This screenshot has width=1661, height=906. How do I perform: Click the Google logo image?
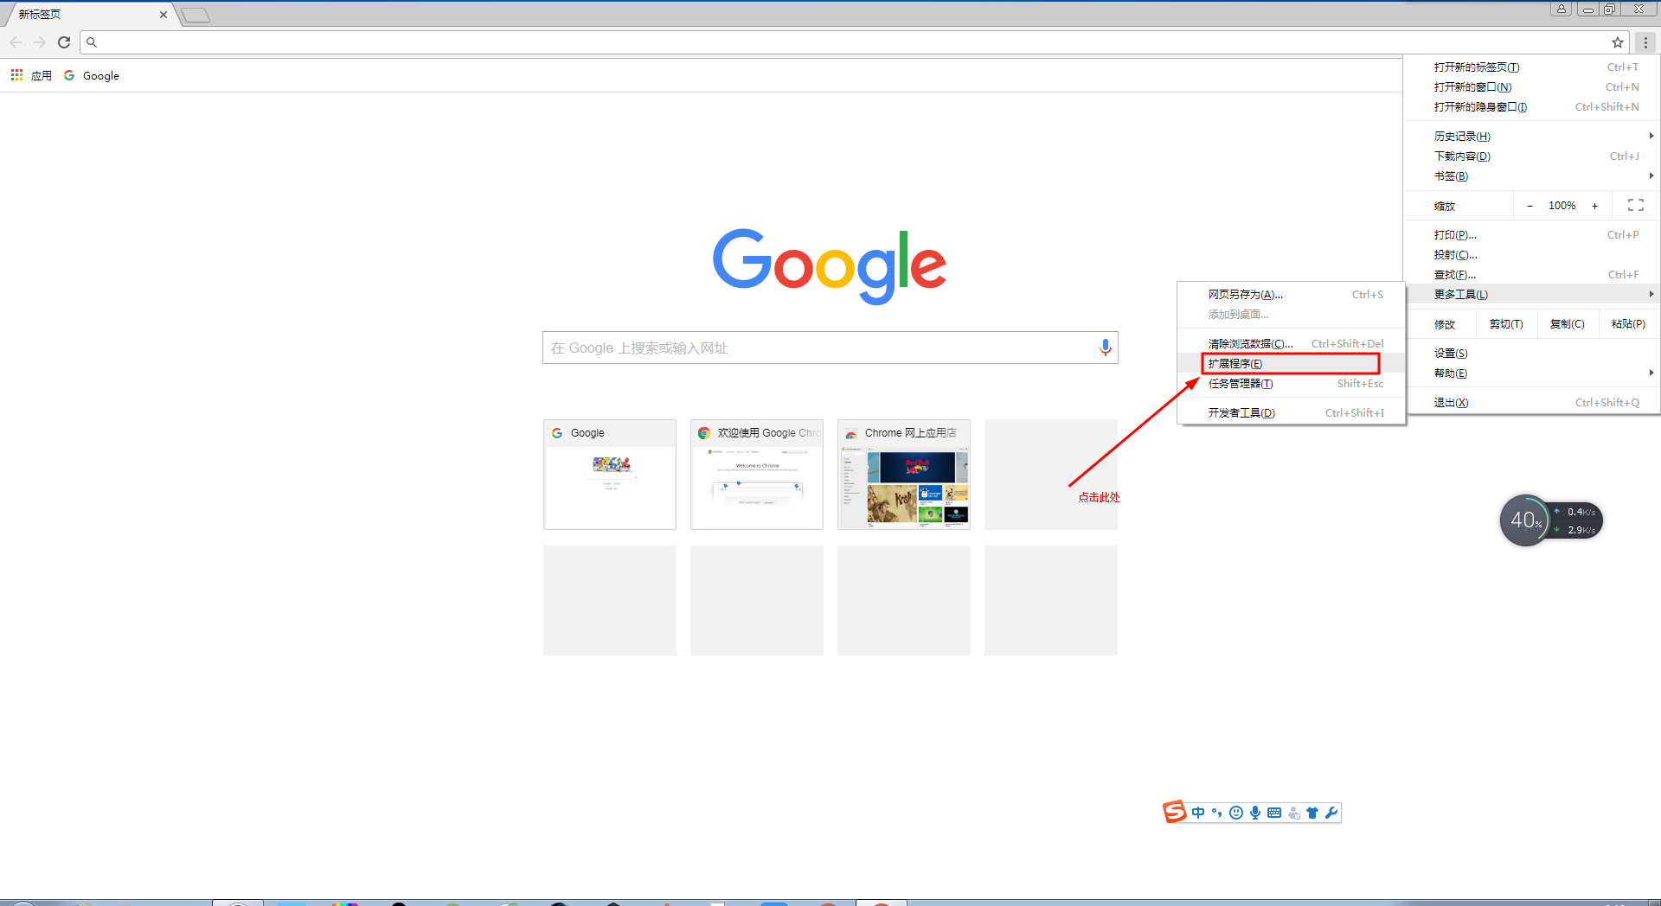pyautogui.click(x=830, y=265)
